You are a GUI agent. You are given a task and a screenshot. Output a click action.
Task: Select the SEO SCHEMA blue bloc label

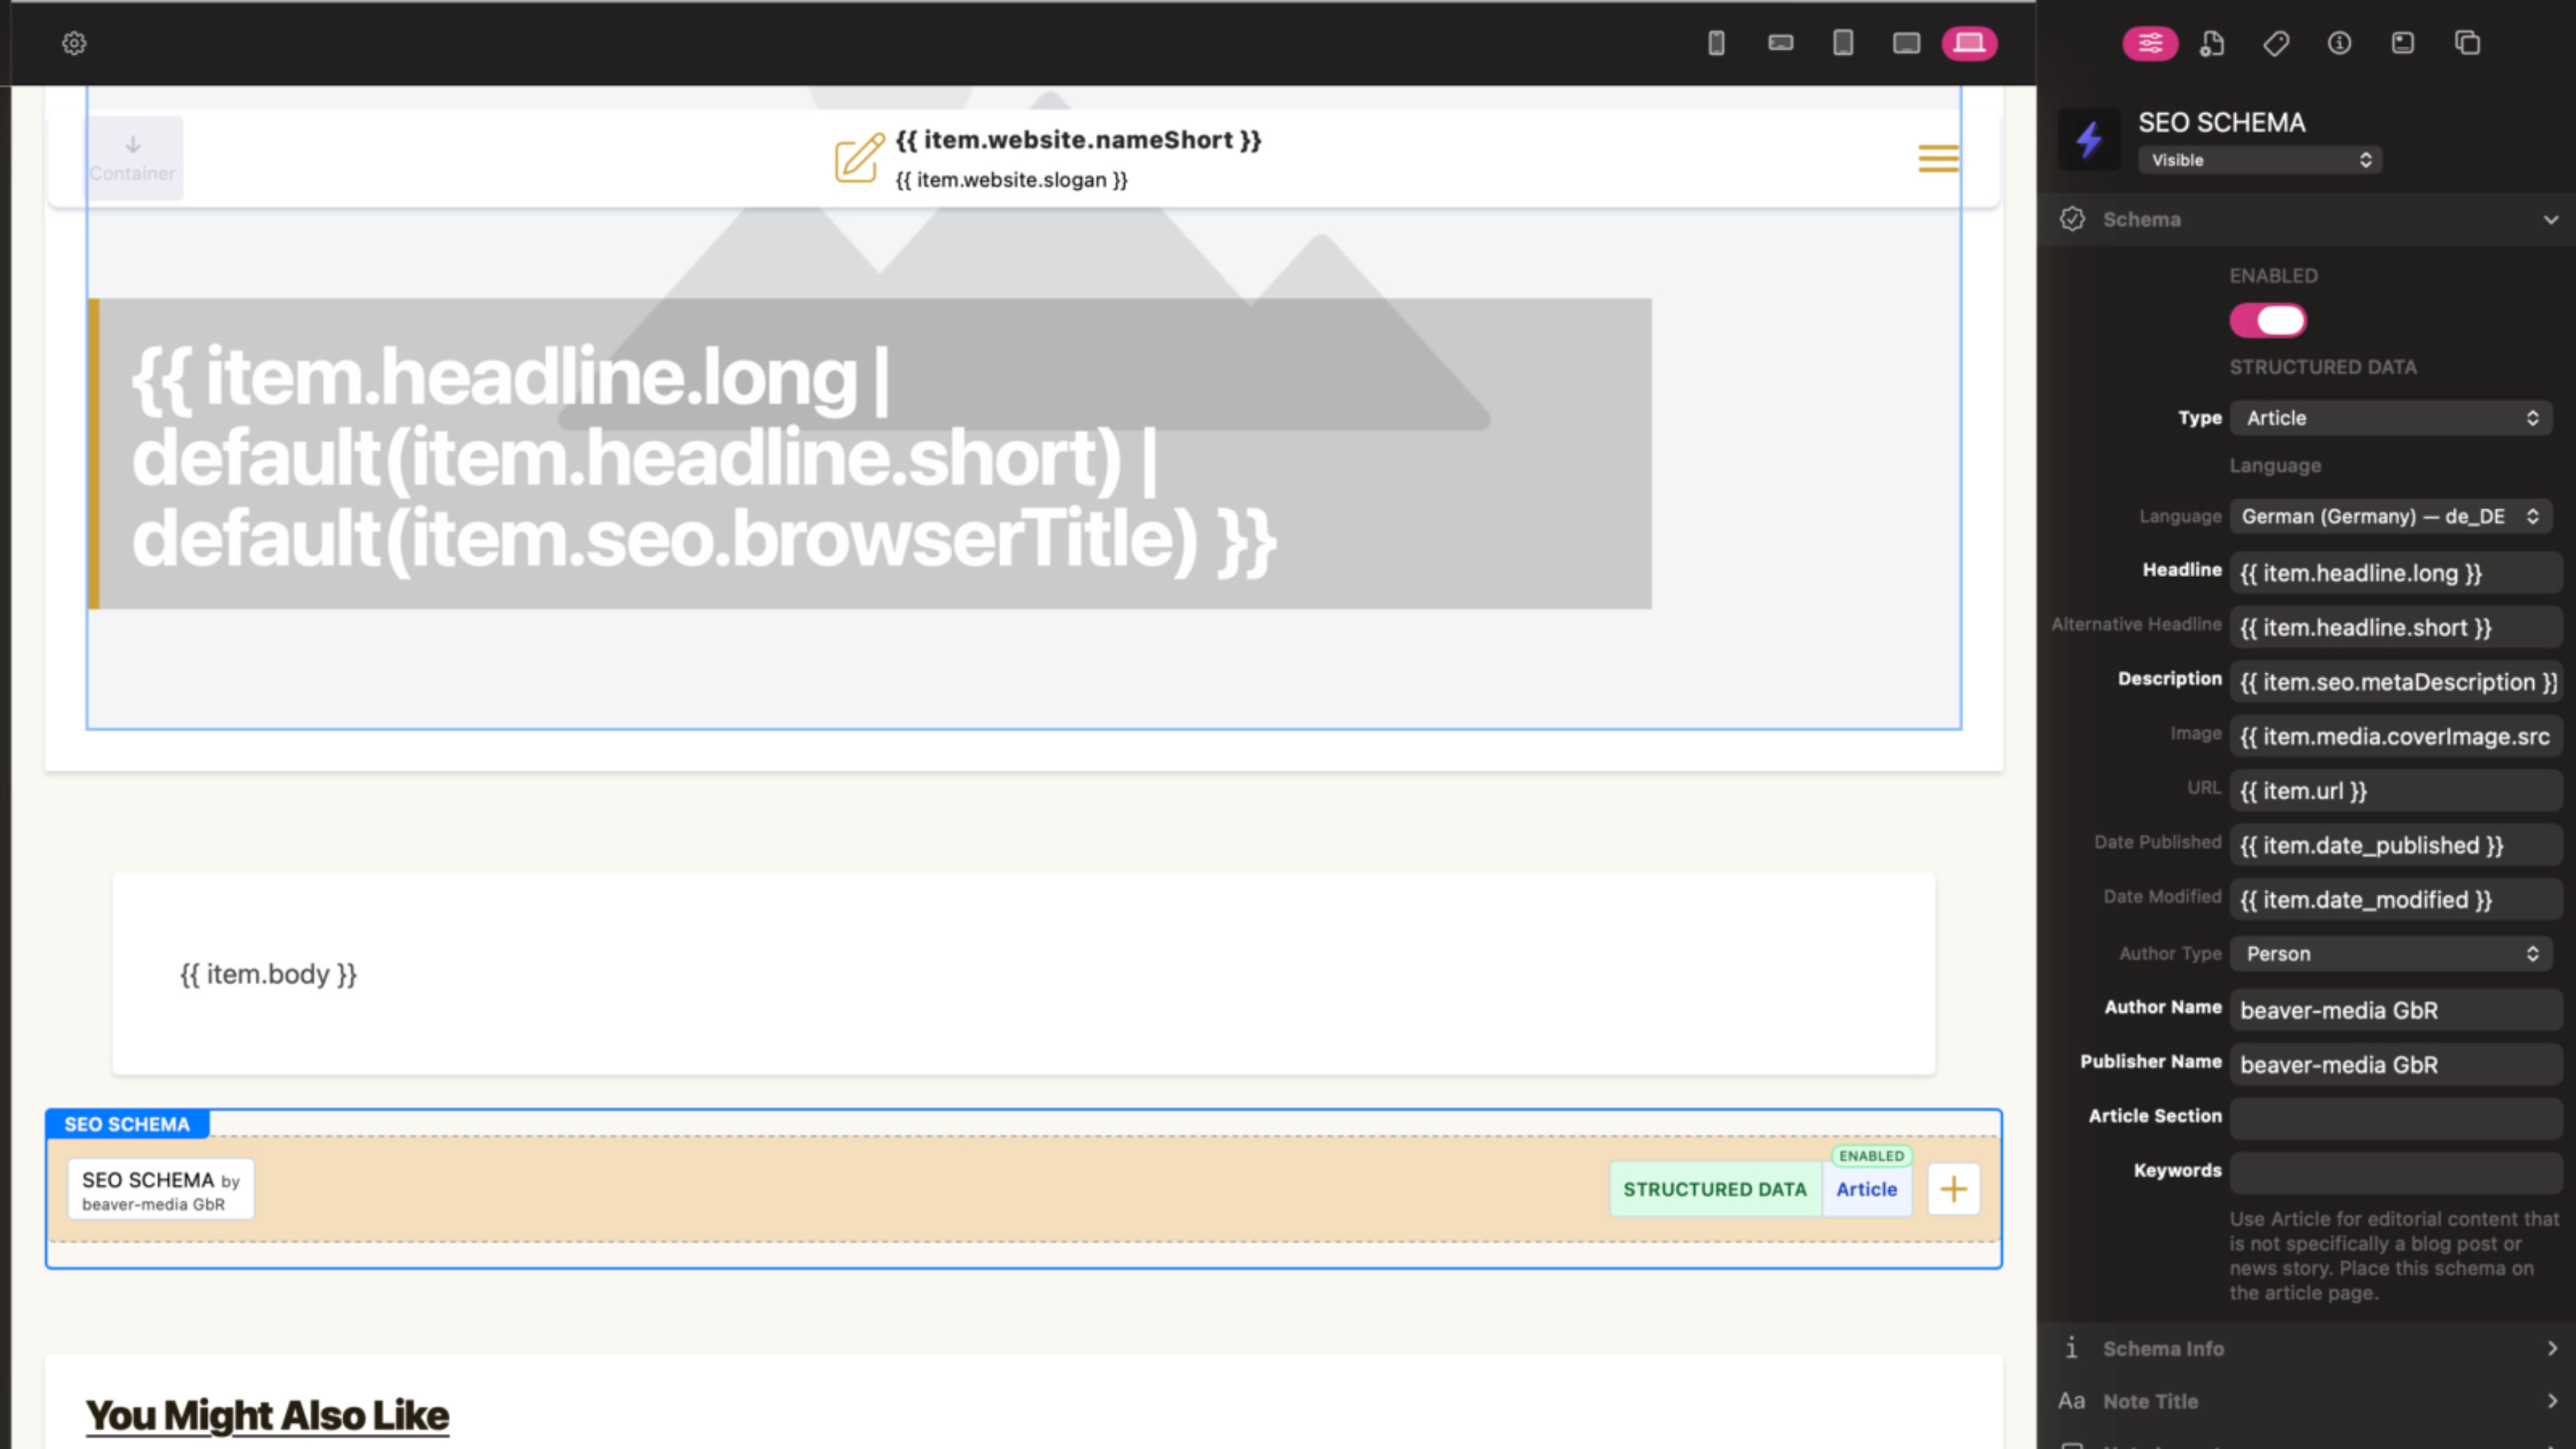click(x=127, y=1124)
